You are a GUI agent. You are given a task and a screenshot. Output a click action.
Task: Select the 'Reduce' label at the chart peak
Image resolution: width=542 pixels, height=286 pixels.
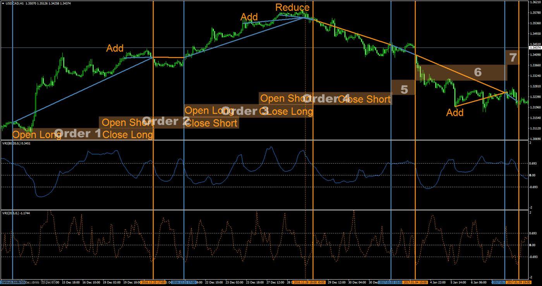click(x=293, y=8)
